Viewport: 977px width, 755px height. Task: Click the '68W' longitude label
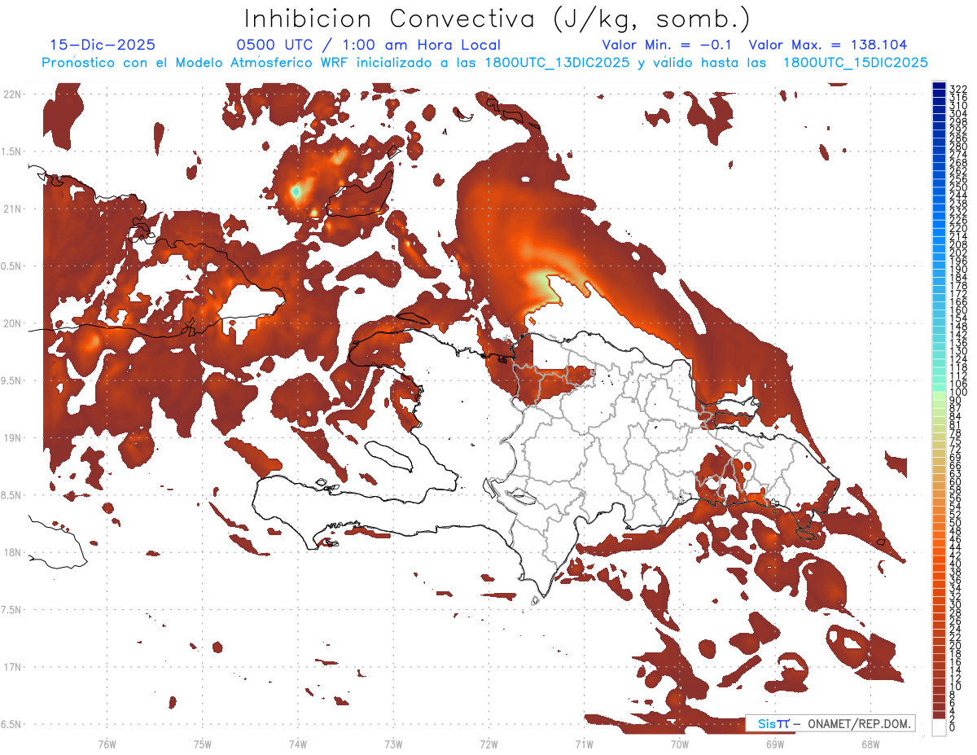pyautogui.click(x=870, y=744)
